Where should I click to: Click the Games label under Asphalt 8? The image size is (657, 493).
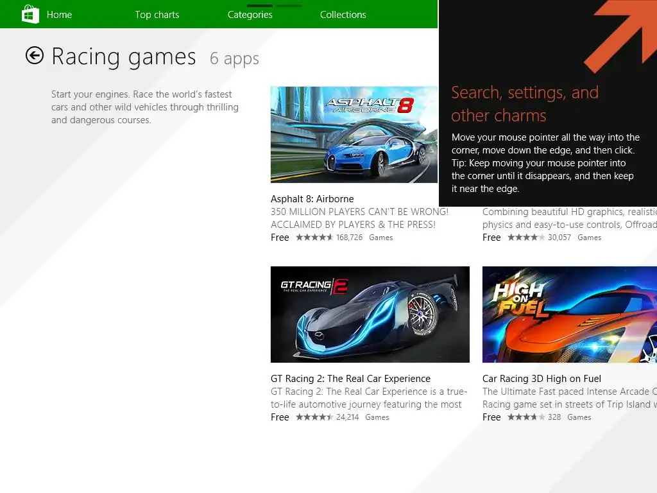click(x=381, y=238)
